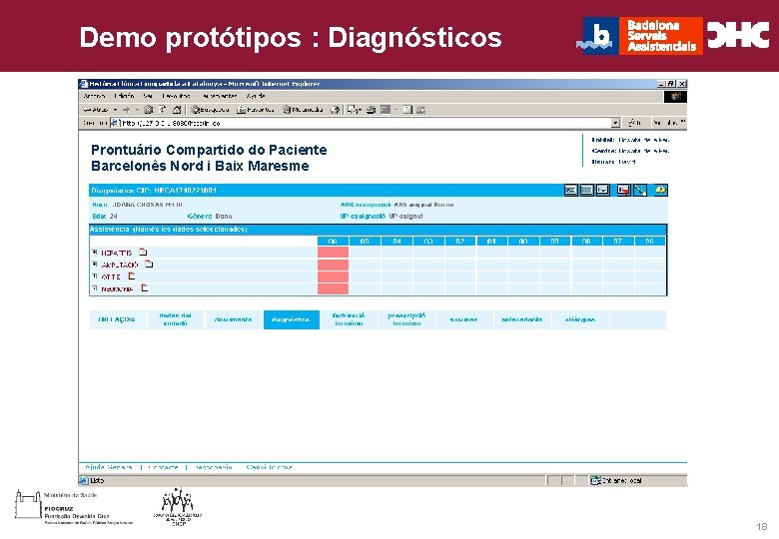The height and width of the screenshot is (539, 779).
Task: Open the document icon next to NEUMONIA
Action: 145,287
